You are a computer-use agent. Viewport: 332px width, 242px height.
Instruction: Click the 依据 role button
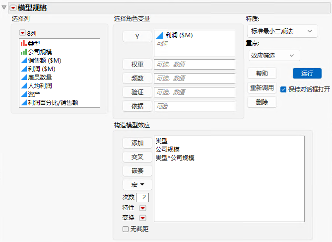tap(137, 106)
